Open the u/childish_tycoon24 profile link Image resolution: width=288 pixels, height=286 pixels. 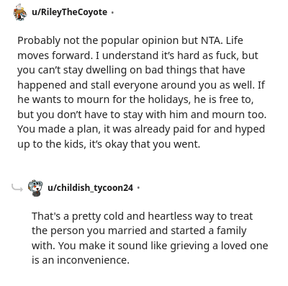click(90, 188)
